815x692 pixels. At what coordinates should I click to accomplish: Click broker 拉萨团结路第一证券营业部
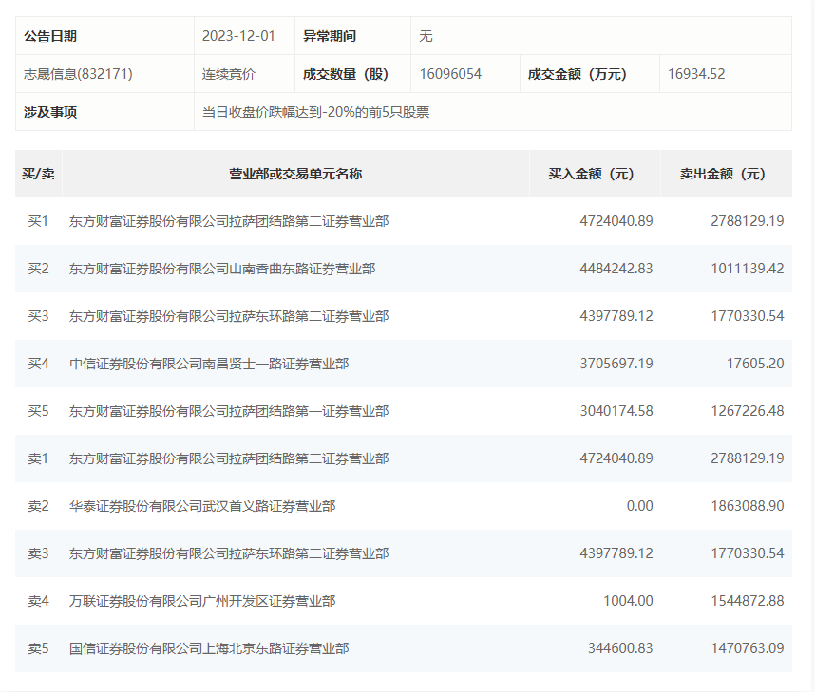point(229,411)
